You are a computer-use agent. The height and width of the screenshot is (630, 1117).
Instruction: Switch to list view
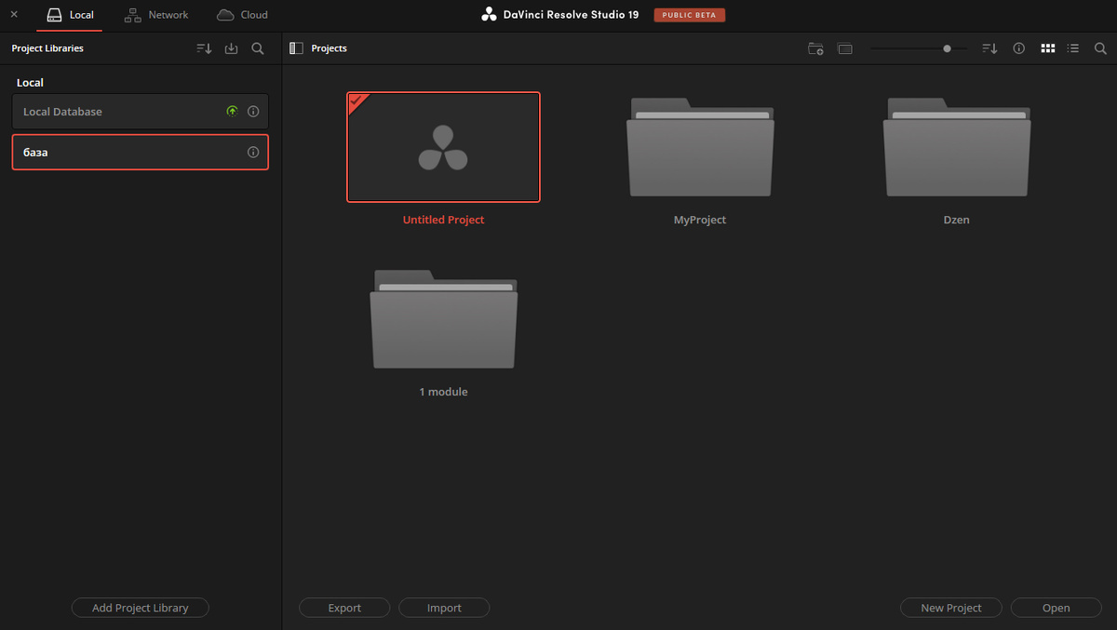click(x=1073, y=48)
